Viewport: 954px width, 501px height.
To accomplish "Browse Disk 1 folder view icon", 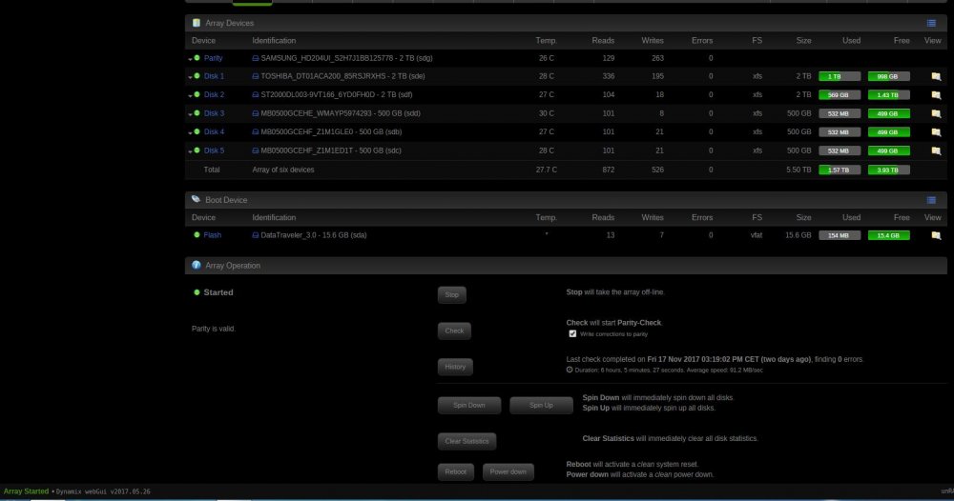I will [x=937, y=76].
